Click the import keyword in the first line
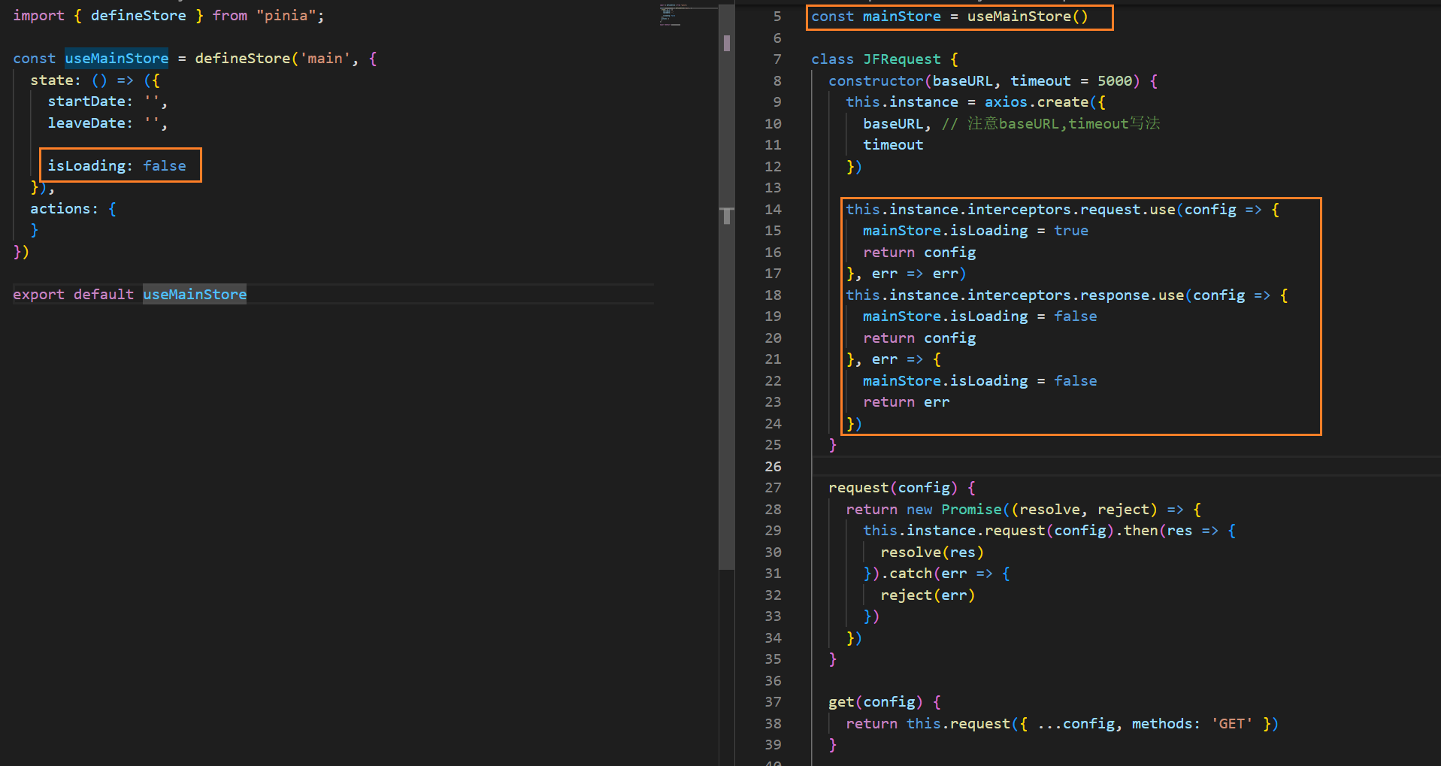 tap(38, 16)
